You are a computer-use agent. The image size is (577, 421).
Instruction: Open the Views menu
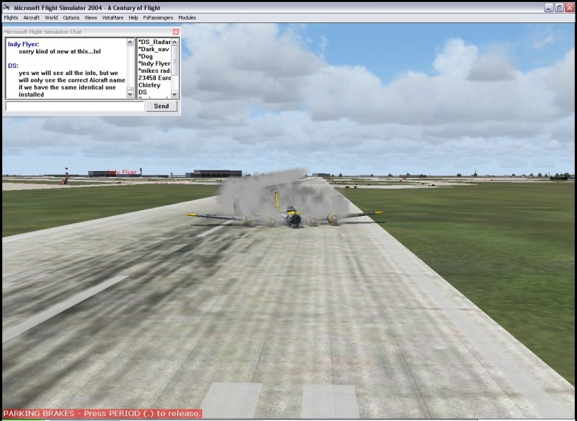(x=91, y=17)
